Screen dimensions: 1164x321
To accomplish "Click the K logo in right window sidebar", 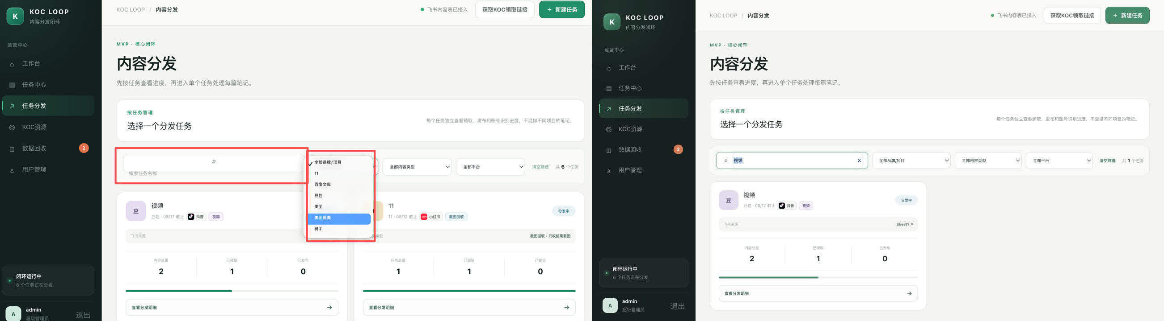I will pos(612,22).
